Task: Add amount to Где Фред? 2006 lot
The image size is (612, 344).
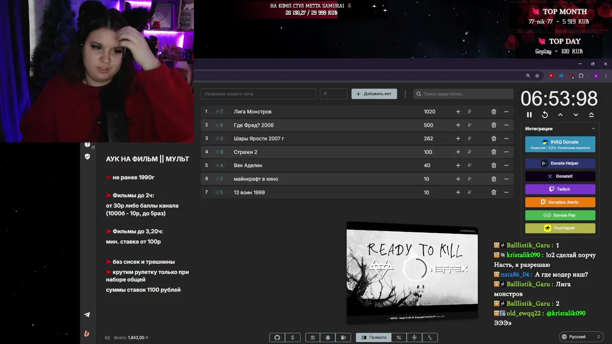Action: click(x=458, y=125)
